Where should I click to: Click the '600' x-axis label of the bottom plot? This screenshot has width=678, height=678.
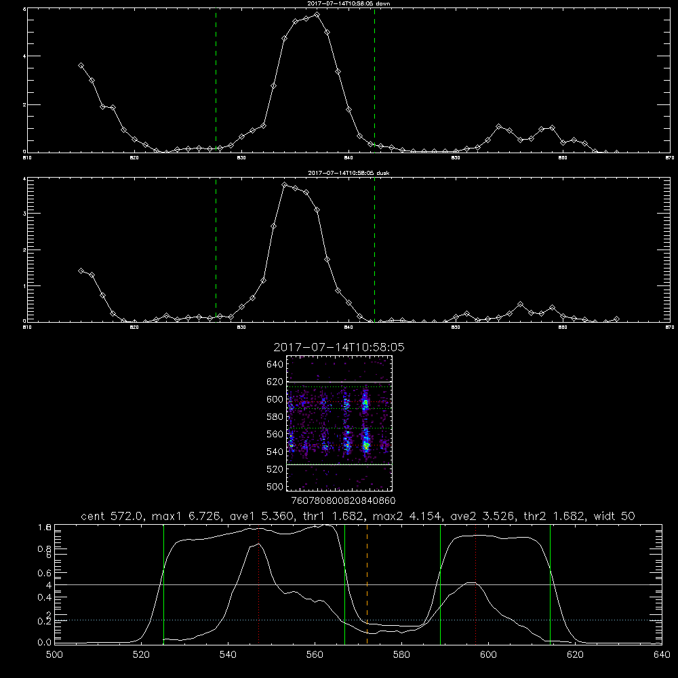coord(489,655)
